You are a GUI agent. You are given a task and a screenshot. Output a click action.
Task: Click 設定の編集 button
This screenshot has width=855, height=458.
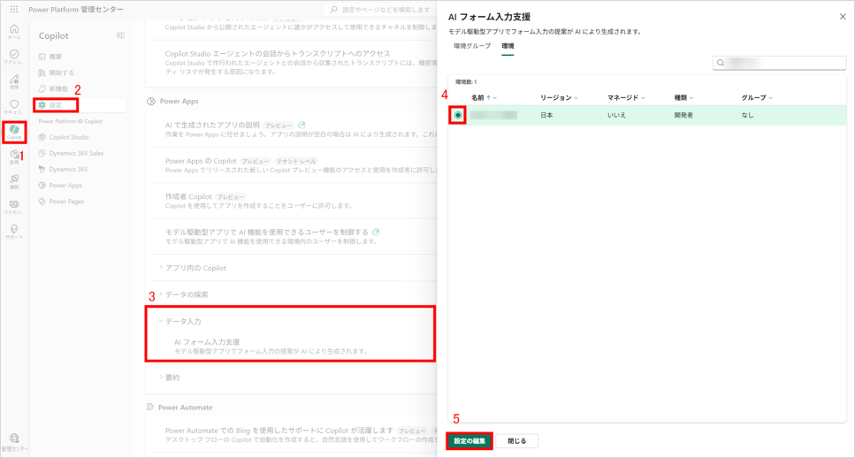click(x=469, y=440)
